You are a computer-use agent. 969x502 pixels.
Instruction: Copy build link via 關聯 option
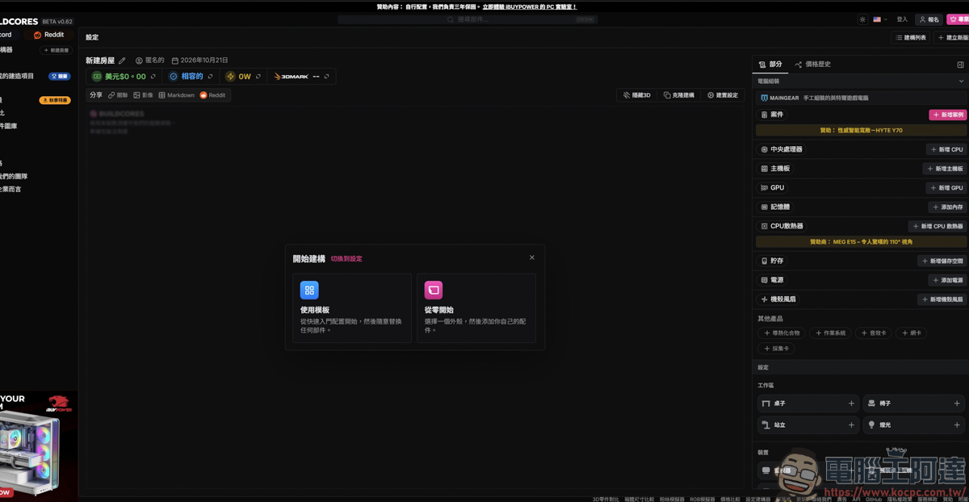coord(118,95)
